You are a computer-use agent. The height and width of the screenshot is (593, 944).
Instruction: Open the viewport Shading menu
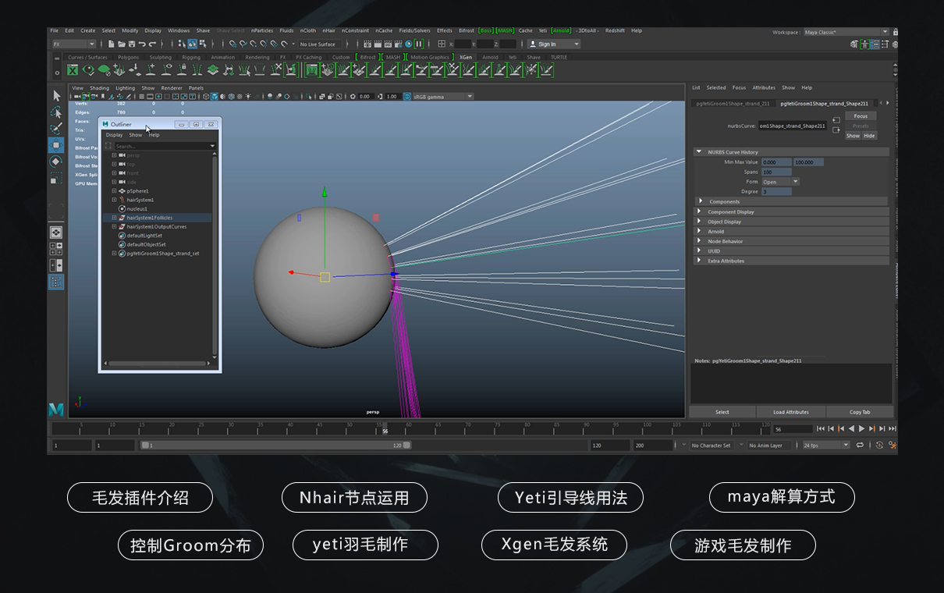point(100,88)
